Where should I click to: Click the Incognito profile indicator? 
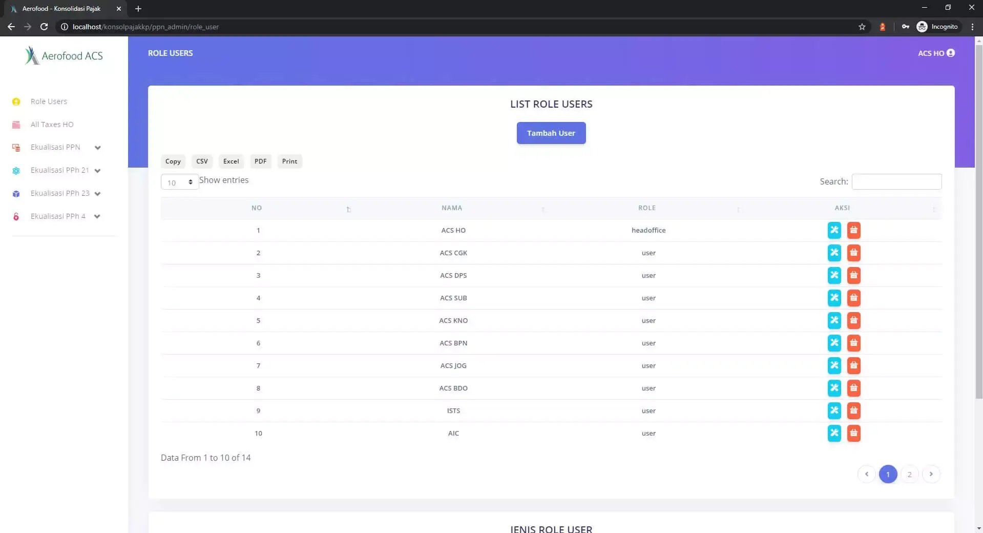[x=937, y=27]
